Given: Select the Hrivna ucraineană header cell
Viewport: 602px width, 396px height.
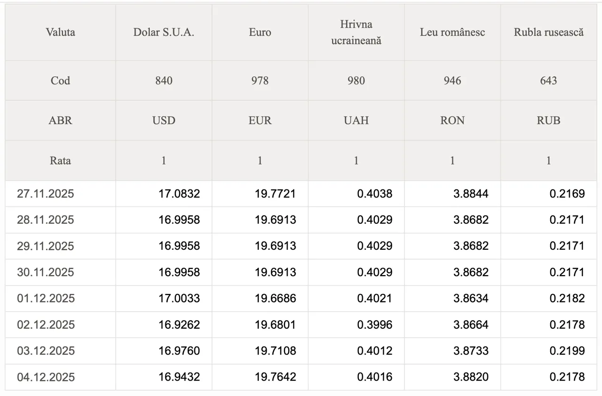Looking at the screenshot, I should [x=356, y=32].
